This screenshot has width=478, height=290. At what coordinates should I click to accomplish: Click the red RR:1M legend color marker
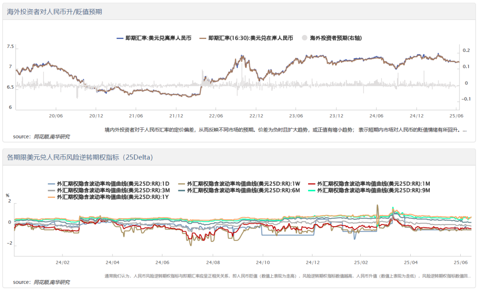point(312,184)
